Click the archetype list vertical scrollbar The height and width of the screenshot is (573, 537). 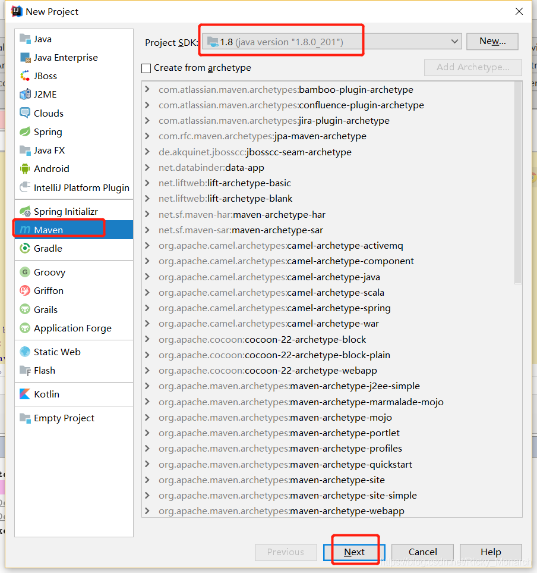pyautogui.click(x=518, y=183)
